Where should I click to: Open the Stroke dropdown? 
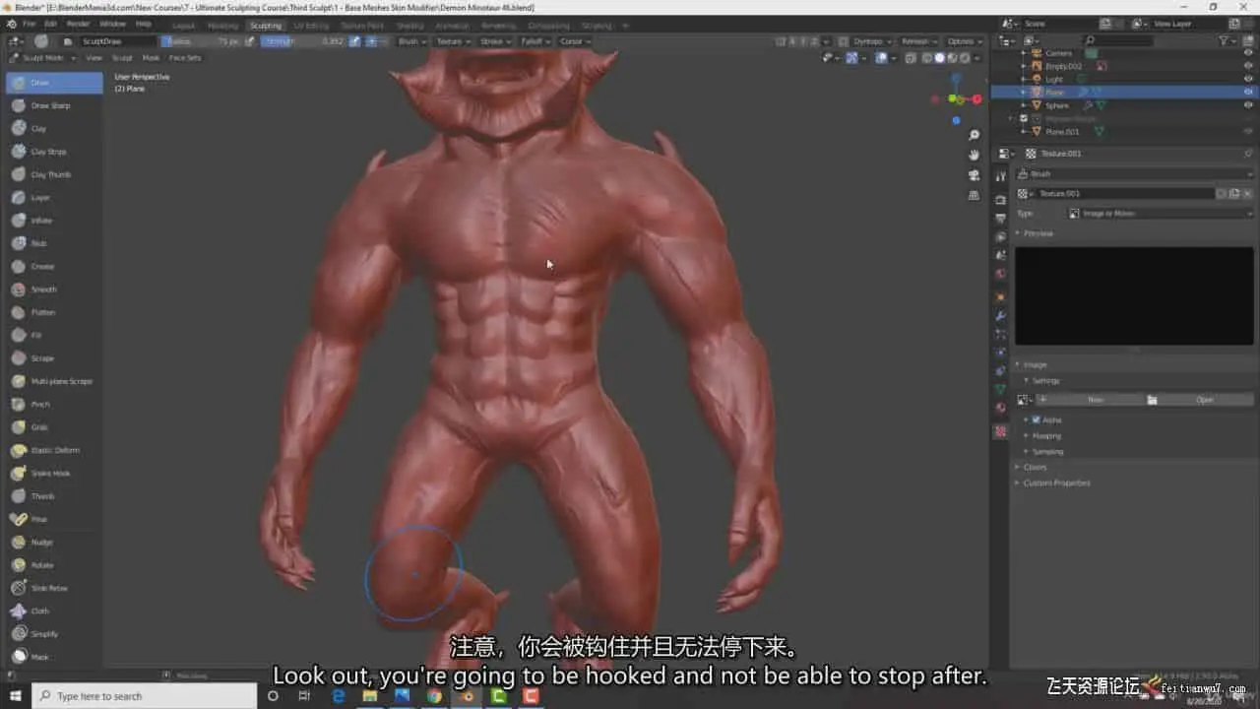tap(494, 41)
